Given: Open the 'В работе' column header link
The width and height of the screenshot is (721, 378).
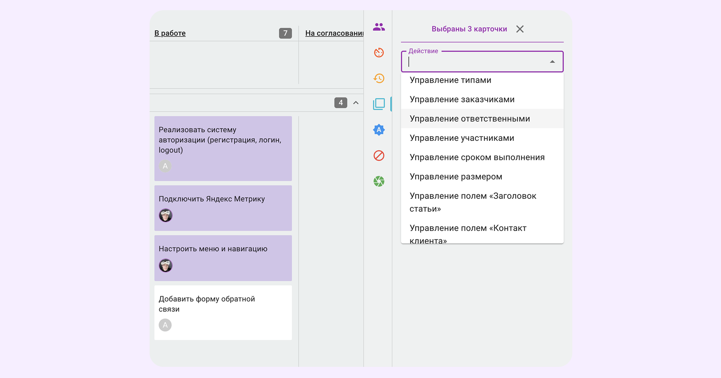Looking at the screenshot, I should click(x=170, y=33).
